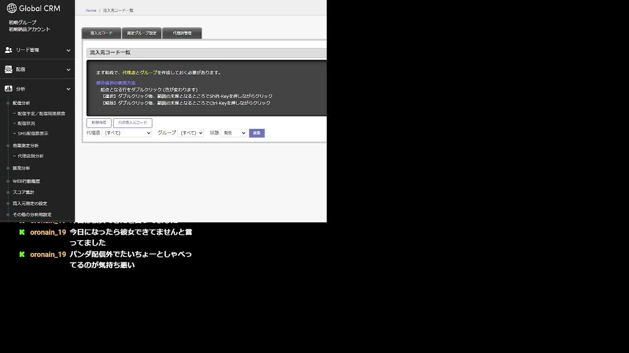The width and height of the screenshot is (629, 353).
Task: Open 効果測定分析 in the sidebar
Action: [x=26, y=146]
